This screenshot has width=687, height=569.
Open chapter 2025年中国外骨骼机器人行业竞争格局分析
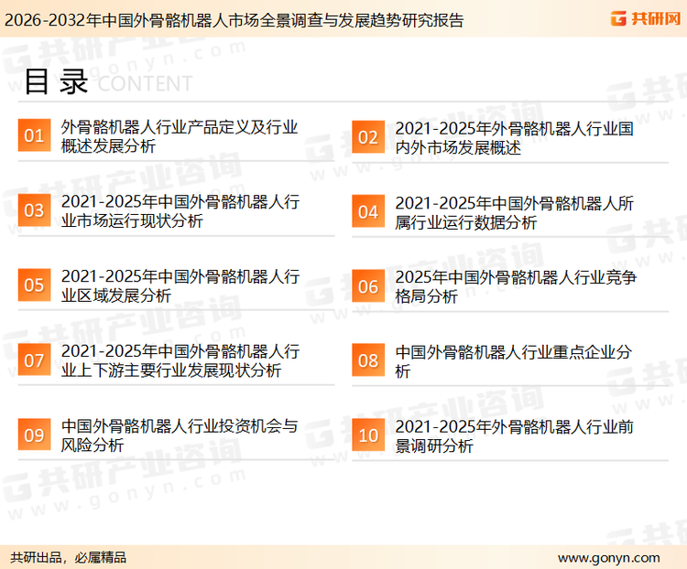[x=516, y=287]
